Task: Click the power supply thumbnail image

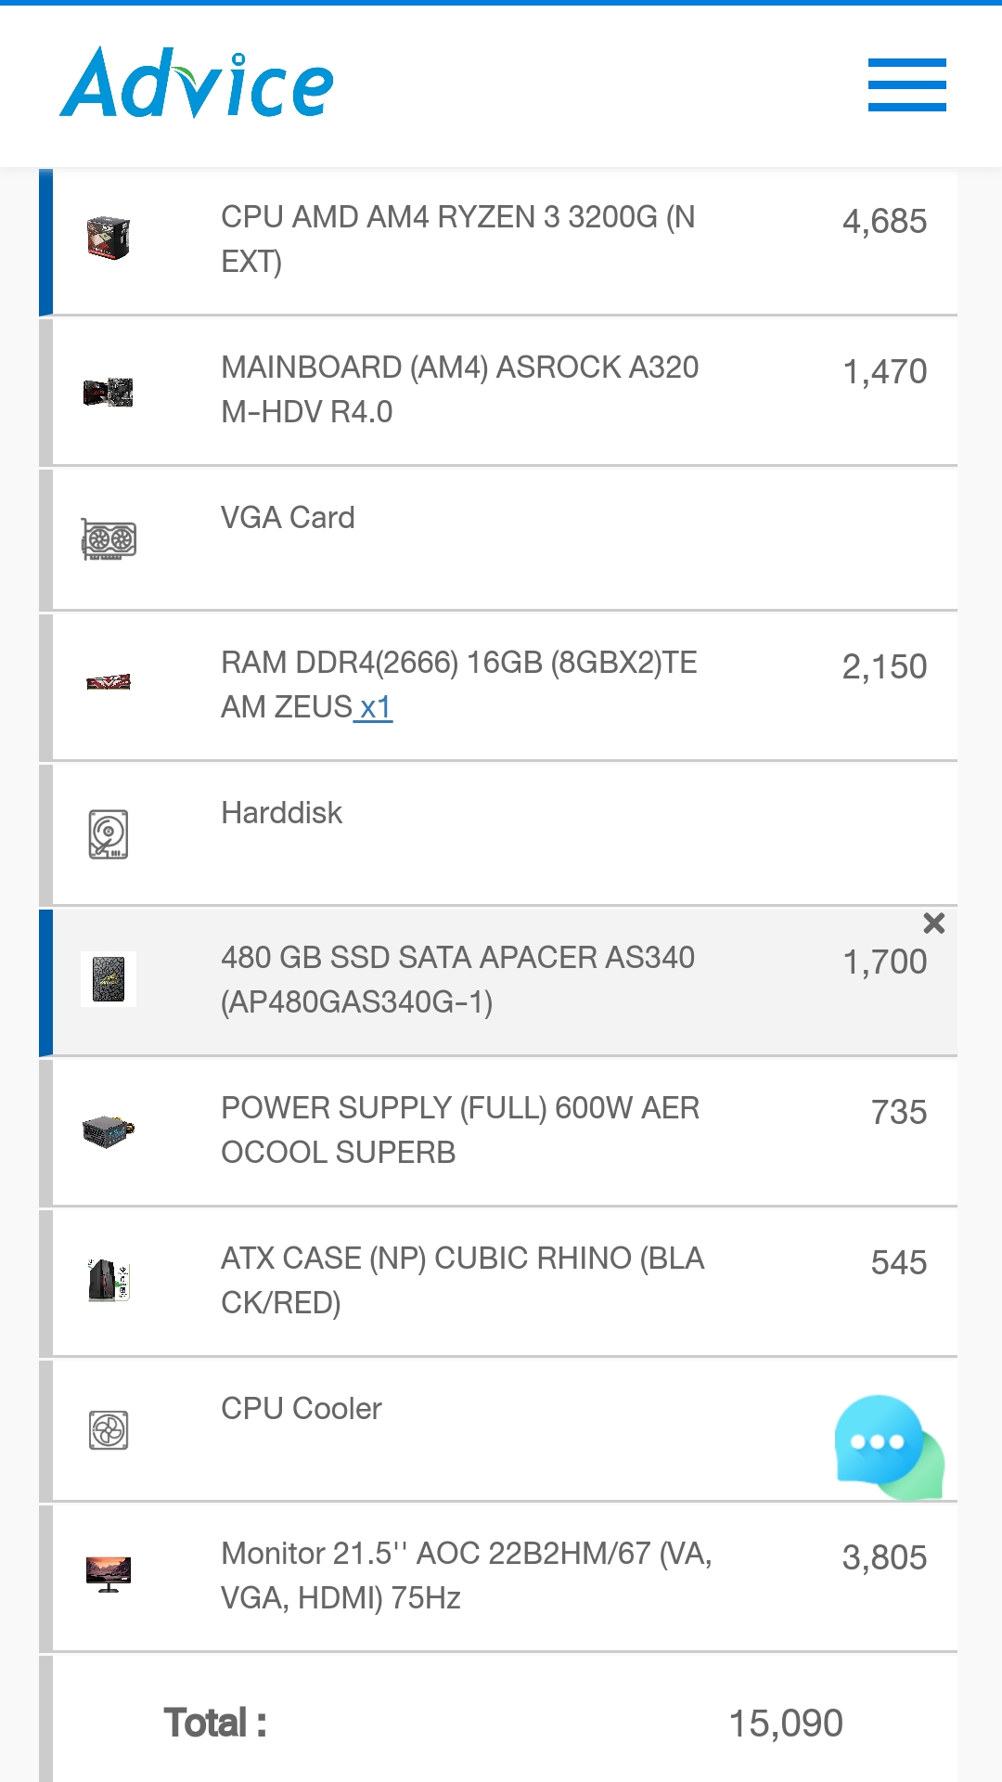Action: 109,1131
